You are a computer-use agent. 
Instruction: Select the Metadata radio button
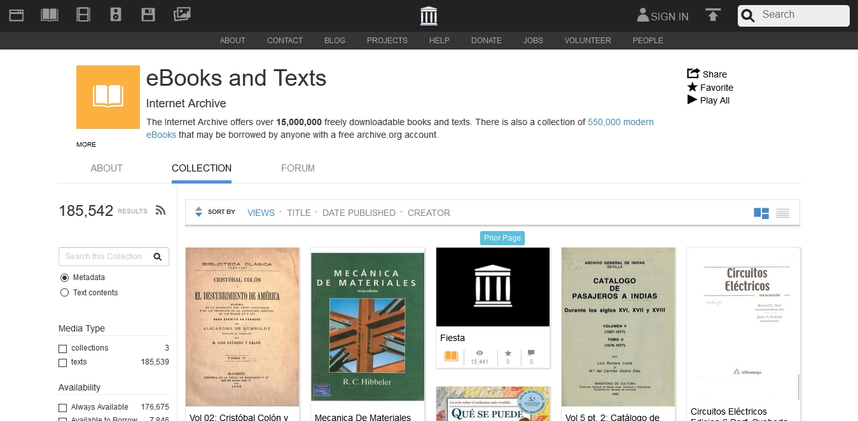[x=64, y=277]
